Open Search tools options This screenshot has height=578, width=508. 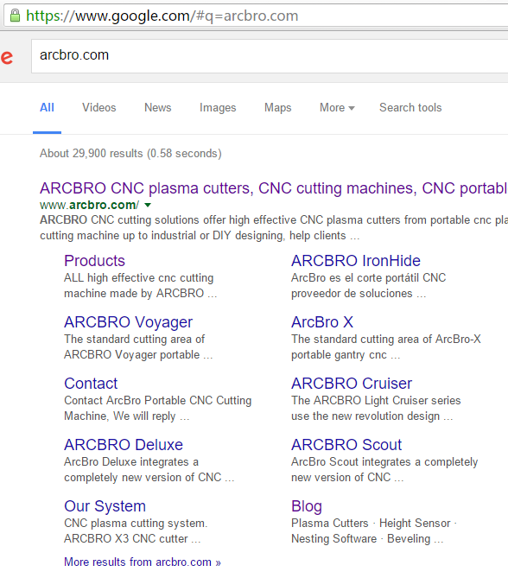(x=410, y=108)
